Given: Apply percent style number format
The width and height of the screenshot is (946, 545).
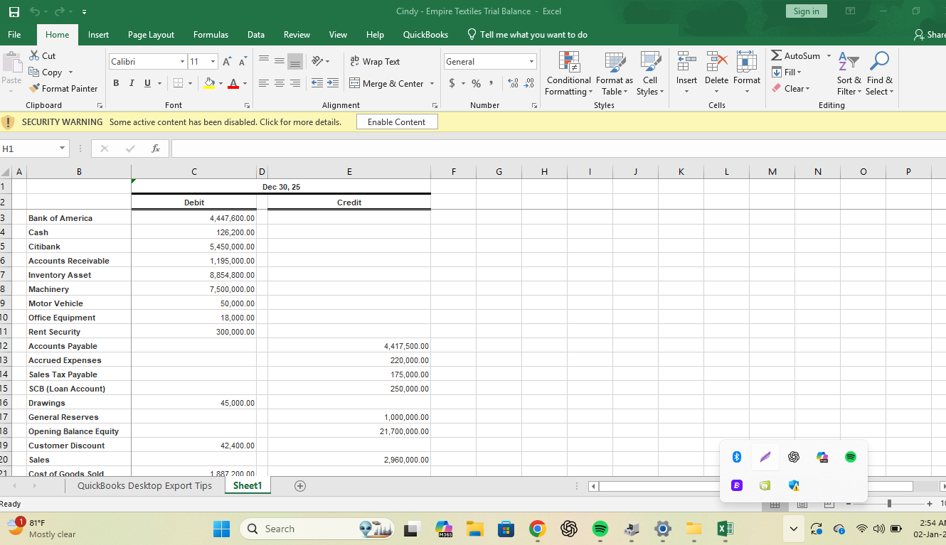Looking at the screenshot, I should coord(476,84).
